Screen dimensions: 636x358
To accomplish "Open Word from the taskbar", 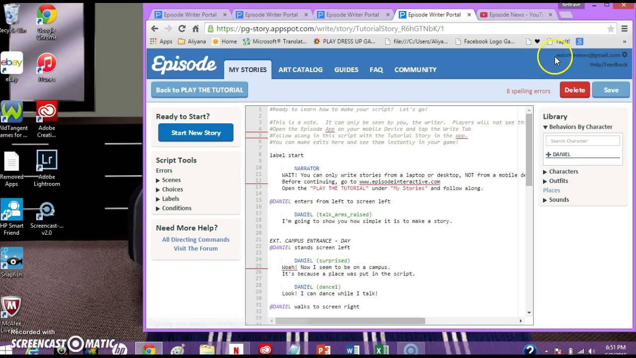I will 353,350.
